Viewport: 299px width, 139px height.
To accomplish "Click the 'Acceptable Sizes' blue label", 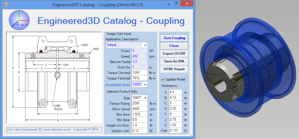I will point(118,85).
